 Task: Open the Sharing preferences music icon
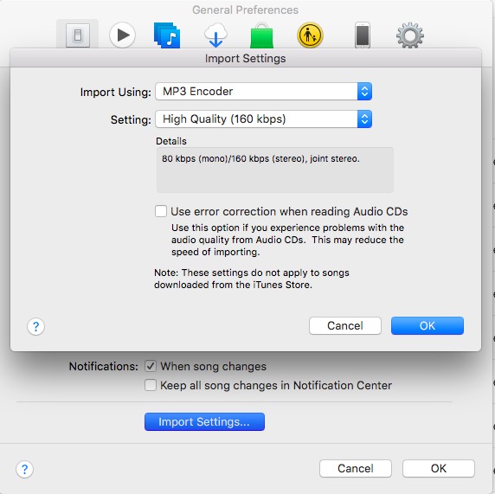point(167,35)
